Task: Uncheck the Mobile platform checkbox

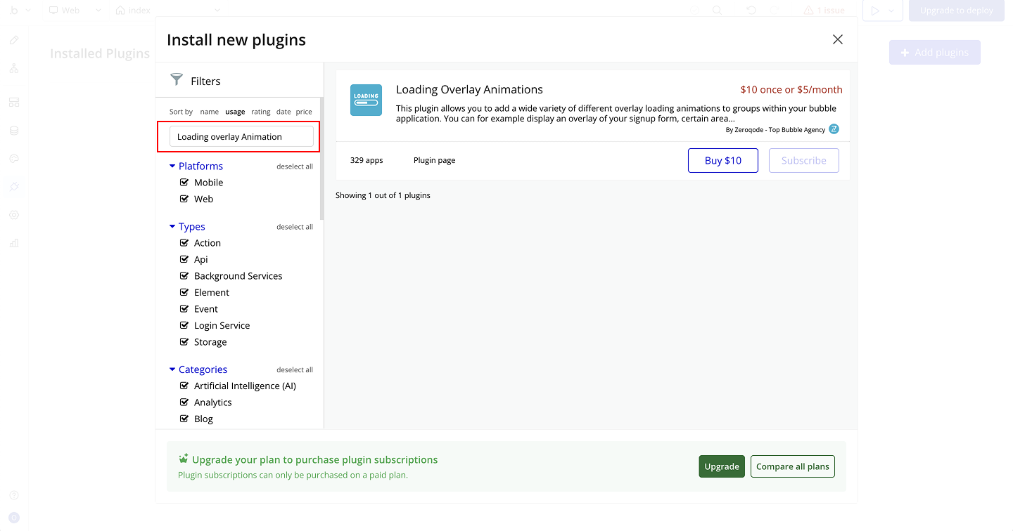Action: click(x=184, y=183)
